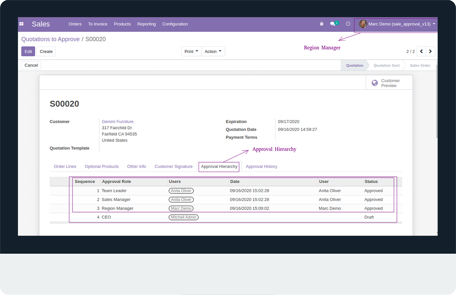The height and width of the screenshot is (295, 456).
Task: Select the Approval Hierarchy tab
Action: [219, 166]
